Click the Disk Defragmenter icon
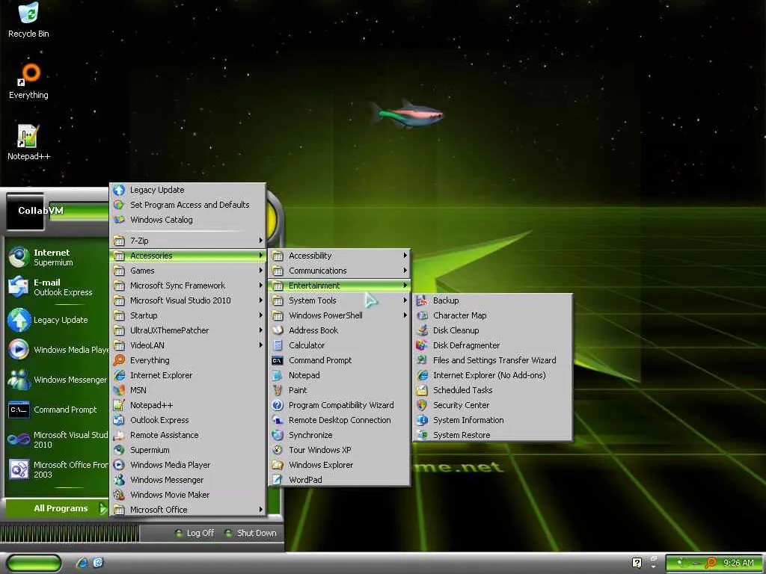This screenshot has height=574, width=766. click(x=422, y=345)
